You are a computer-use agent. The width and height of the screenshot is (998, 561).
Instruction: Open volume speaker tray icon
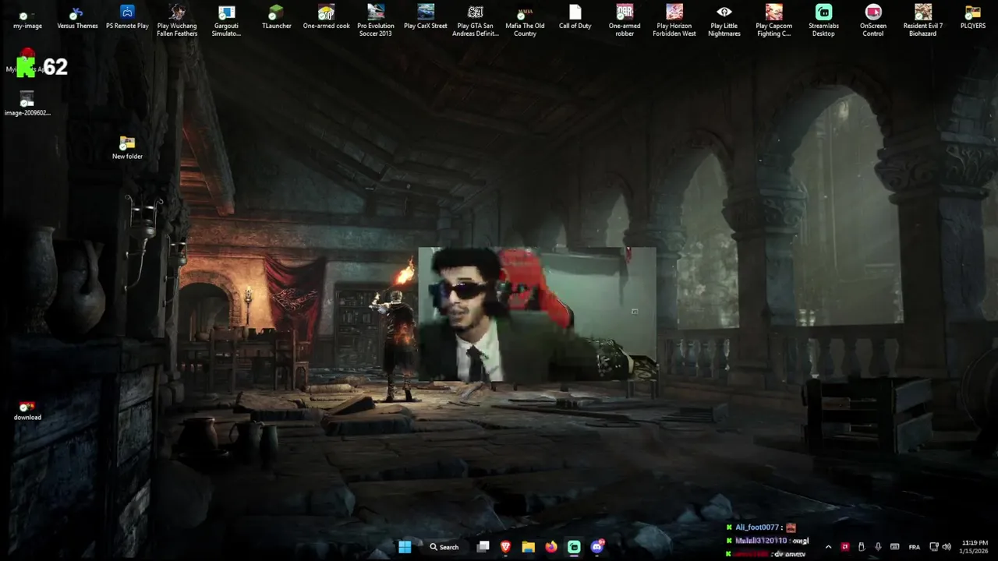click(947, 547)
